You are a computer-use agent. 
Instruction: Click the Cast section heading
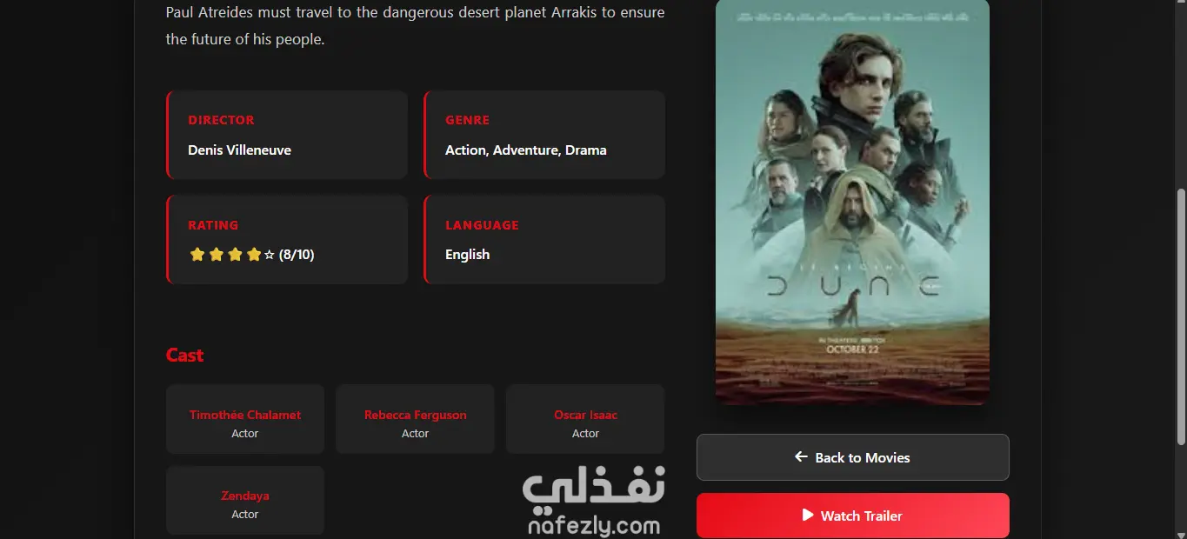(x=185, y=355)
